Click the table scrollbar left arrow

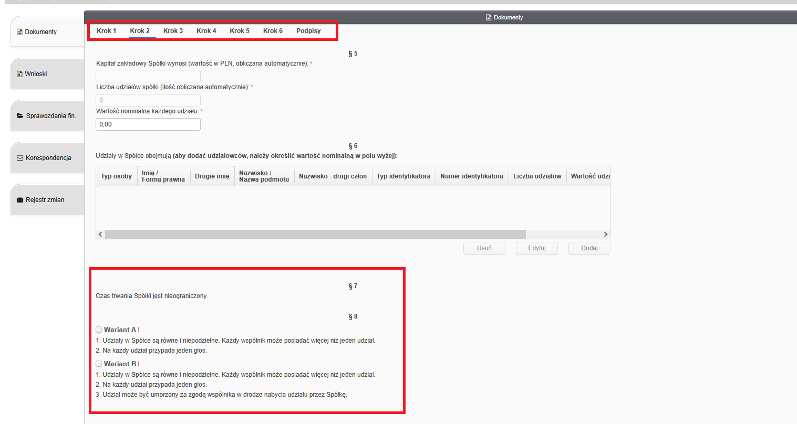click(x=101, y=235)
